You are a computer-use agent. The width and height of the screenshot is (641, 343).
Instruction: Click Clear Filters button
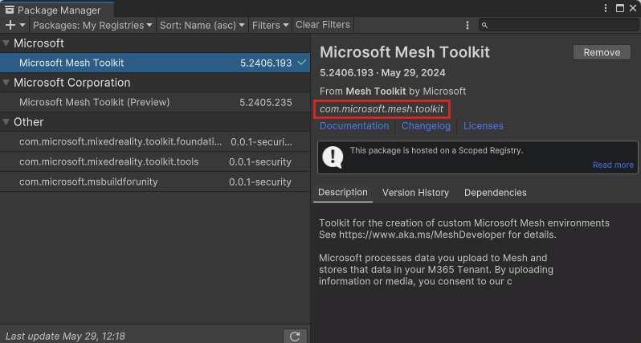pos(323,25)
